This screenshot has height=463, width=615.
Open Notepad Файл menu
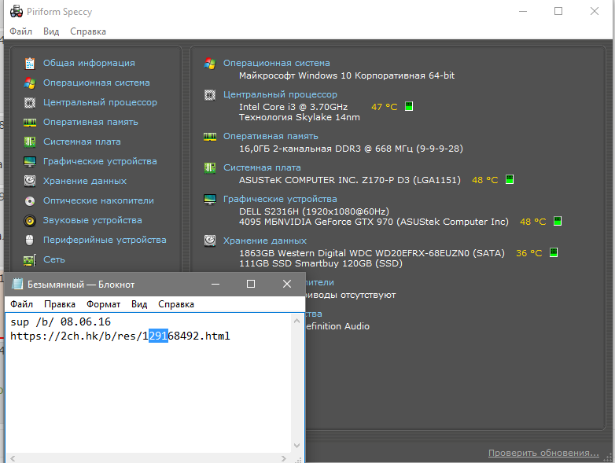[x=21, y=304]
